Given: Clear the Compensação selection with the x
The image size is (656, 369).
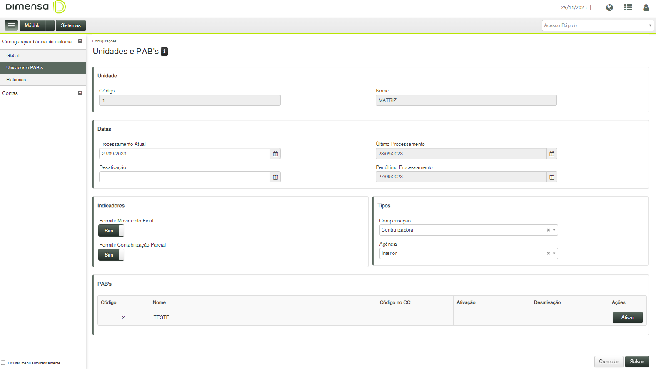Looking at the screenshot, I should (x=548, y=230).
